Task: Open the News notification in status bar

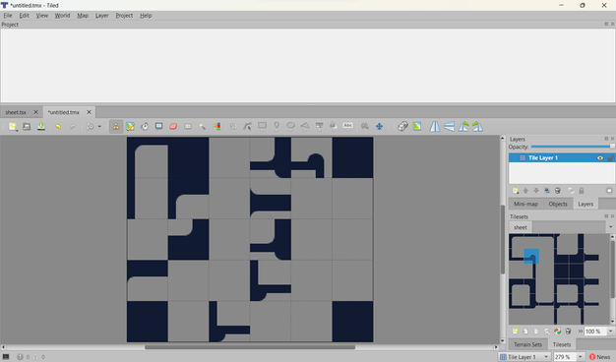Action: click(x=600, y=357)
